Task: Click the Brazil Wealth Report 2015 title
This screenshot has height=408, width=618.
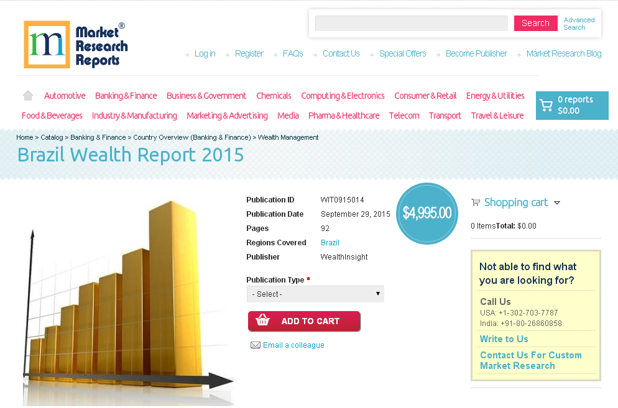Action: 131,155
